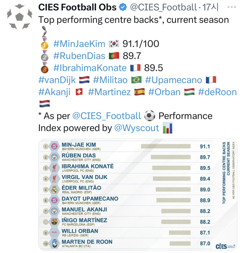
Task: Click the CIES logo on the chart
Action: point(225,246)
